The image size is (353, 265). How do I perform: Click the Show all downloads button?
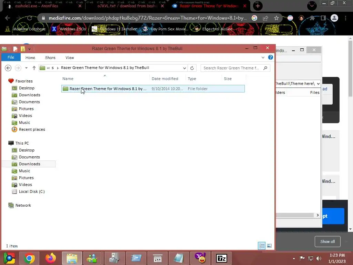point(327,242)
